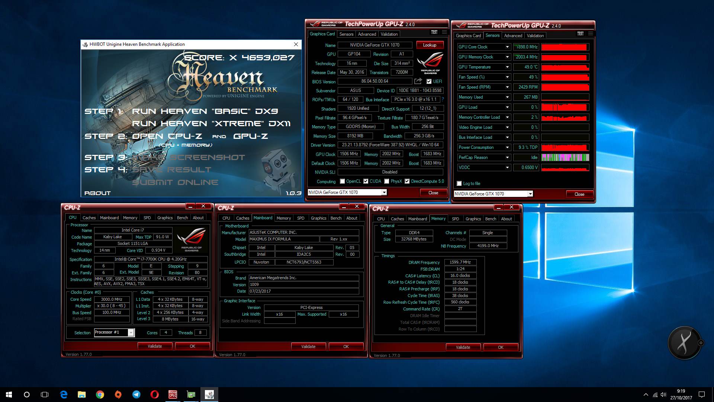Open Bench tab in CPU-Z Mainboard window
Screen dimensions: 714x402
pyautogui.click(x=336, y=218)
